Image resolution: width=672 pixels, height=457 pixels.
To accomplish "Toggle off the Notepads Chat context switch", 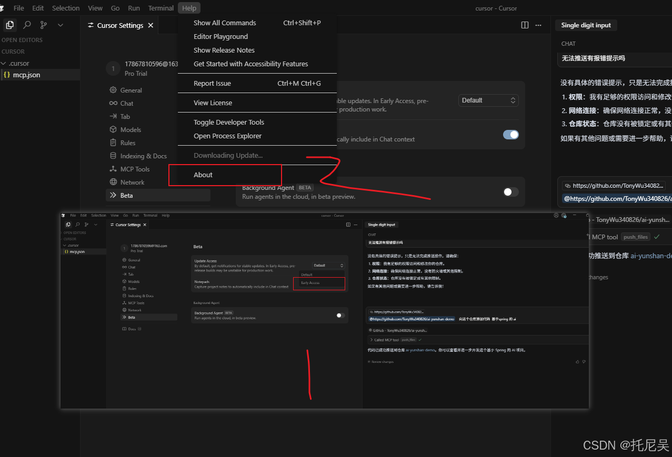I will pyautogui.click(x=511, y=135).
